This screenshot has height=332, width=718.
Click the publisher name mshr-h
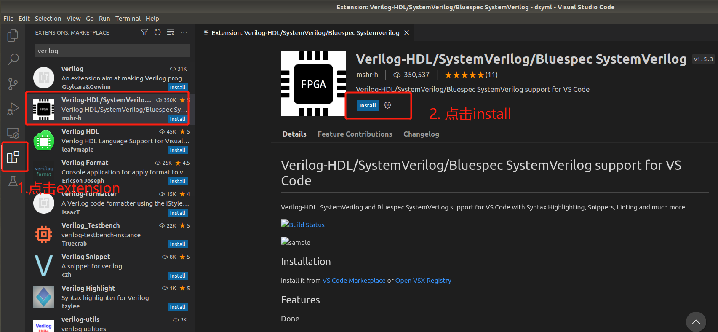click(x=367, y=75)
